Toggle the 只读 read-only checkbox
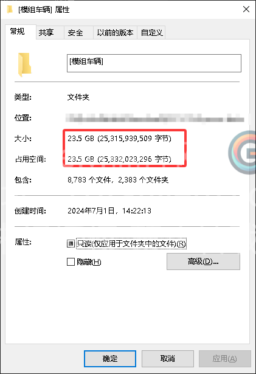Screen dimensions: 256x374 71,243
